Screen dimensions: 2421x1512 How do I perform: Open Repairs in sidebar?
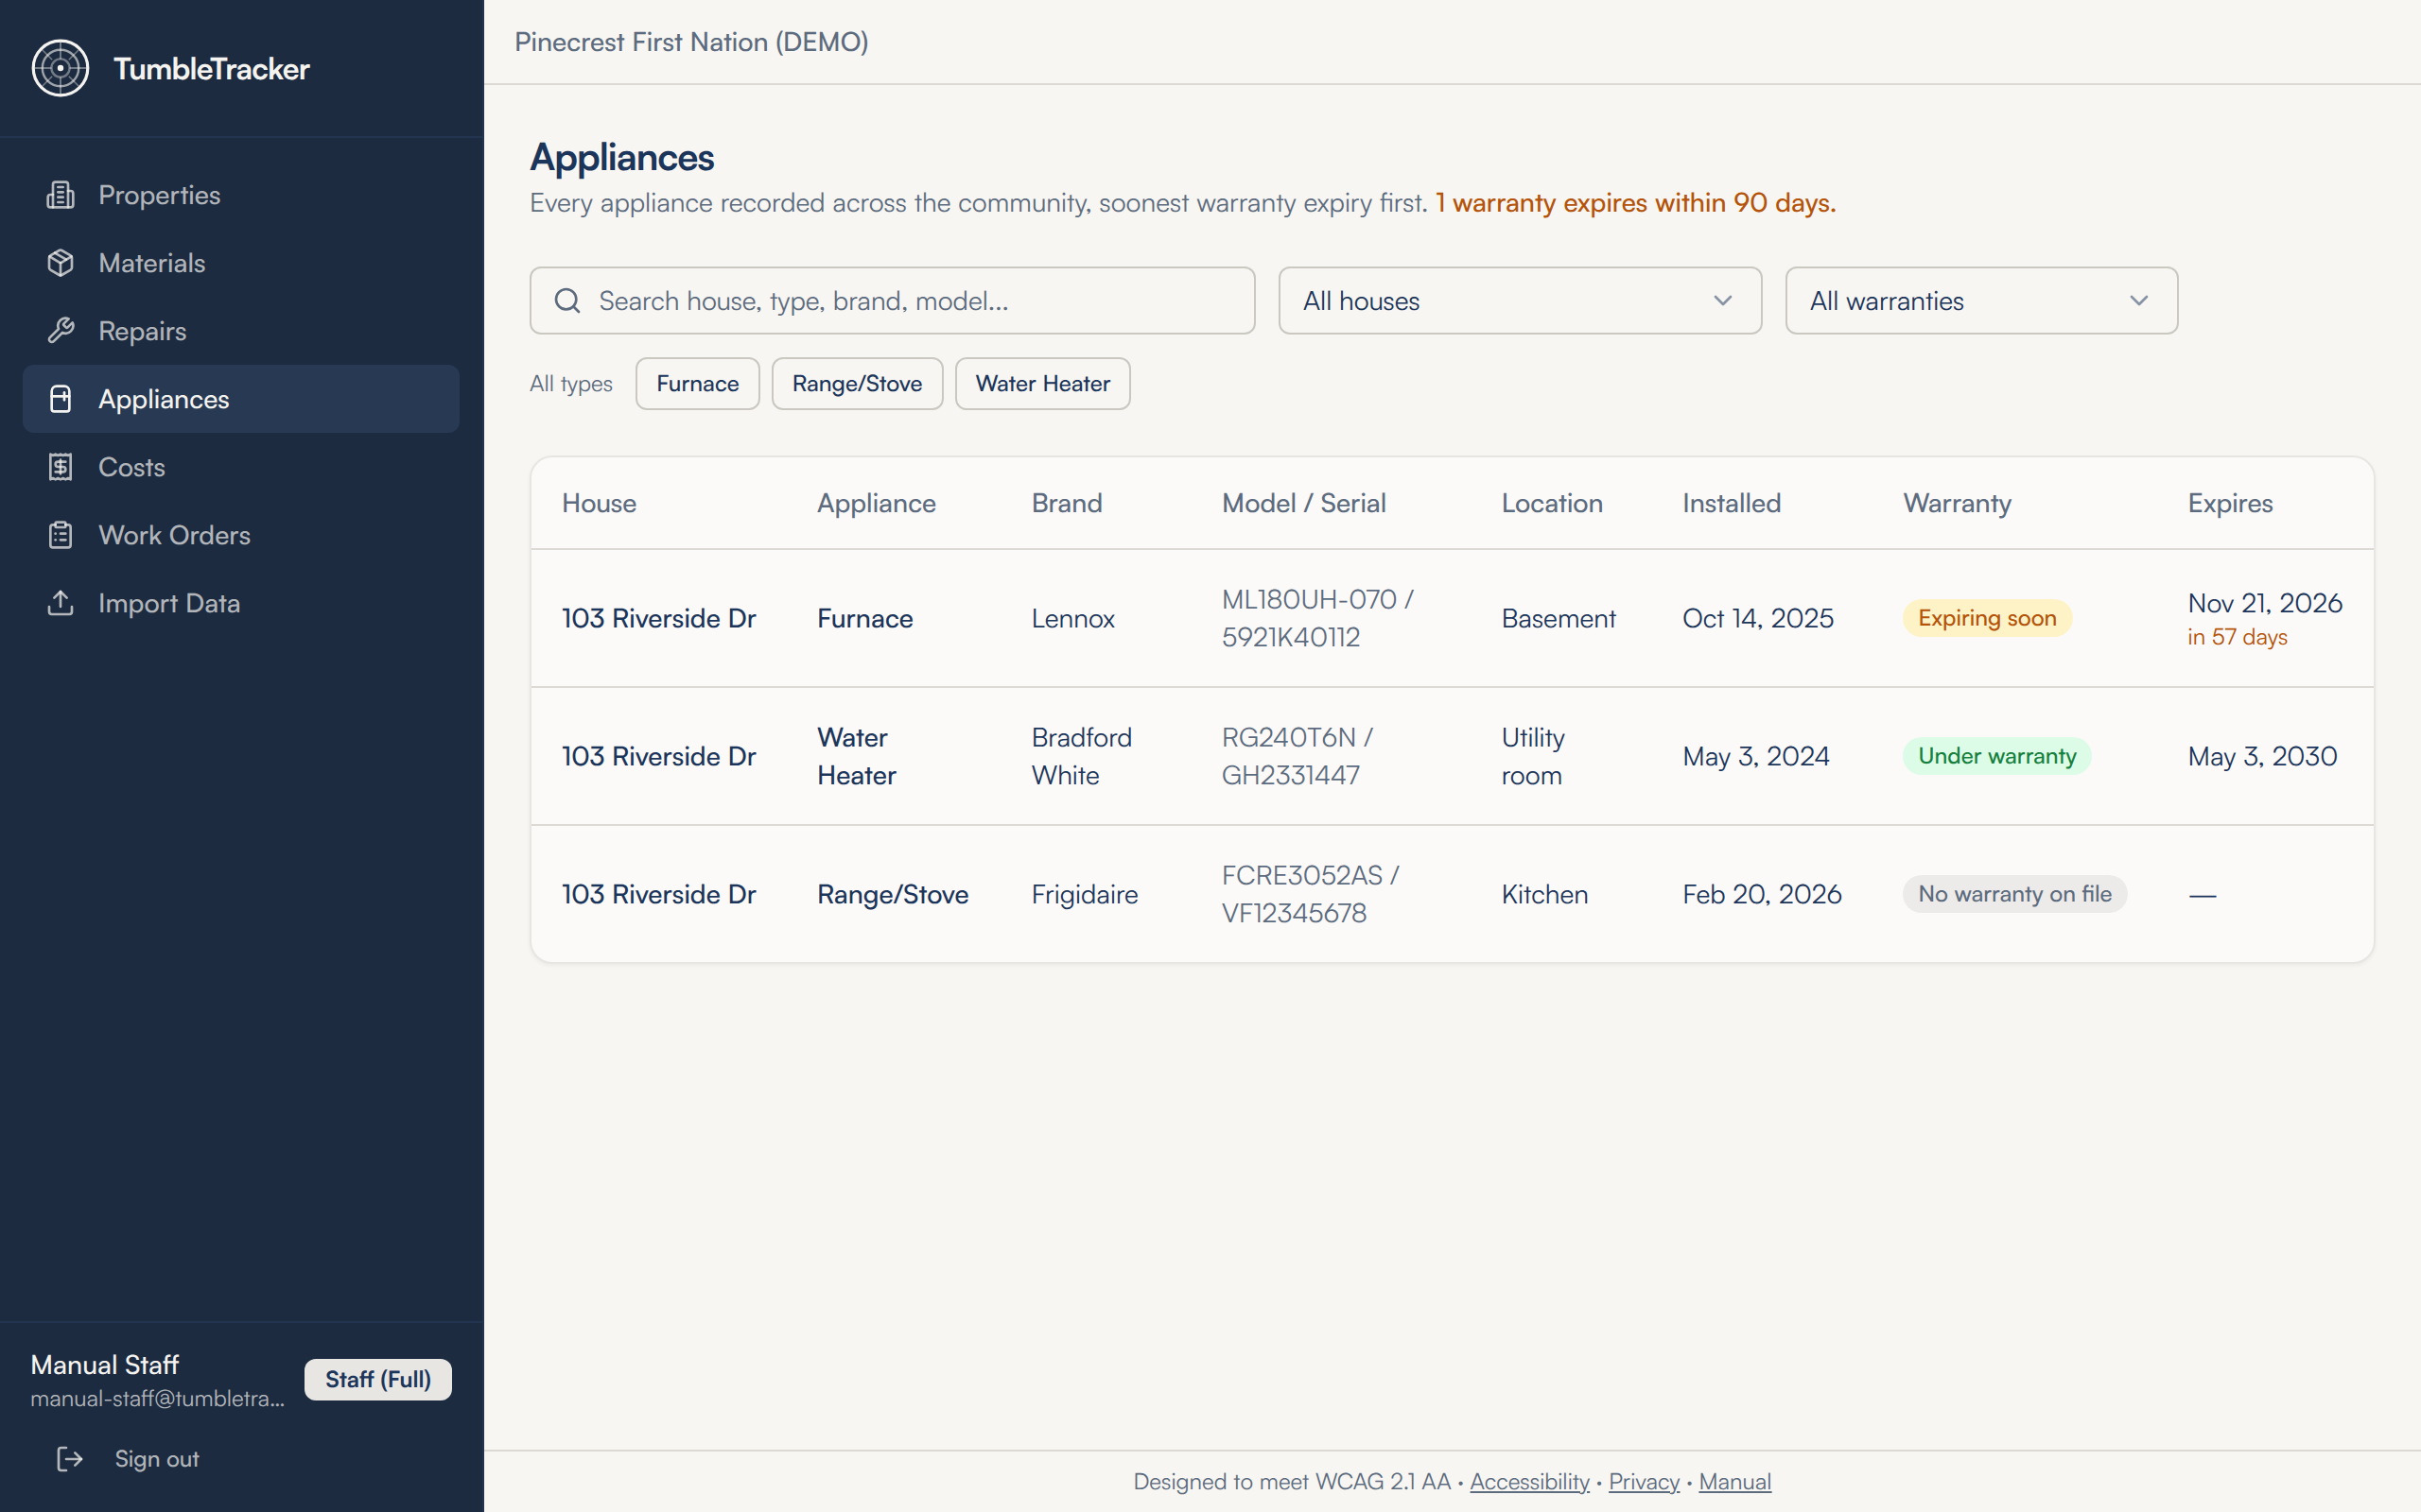(x=241, y=331)
